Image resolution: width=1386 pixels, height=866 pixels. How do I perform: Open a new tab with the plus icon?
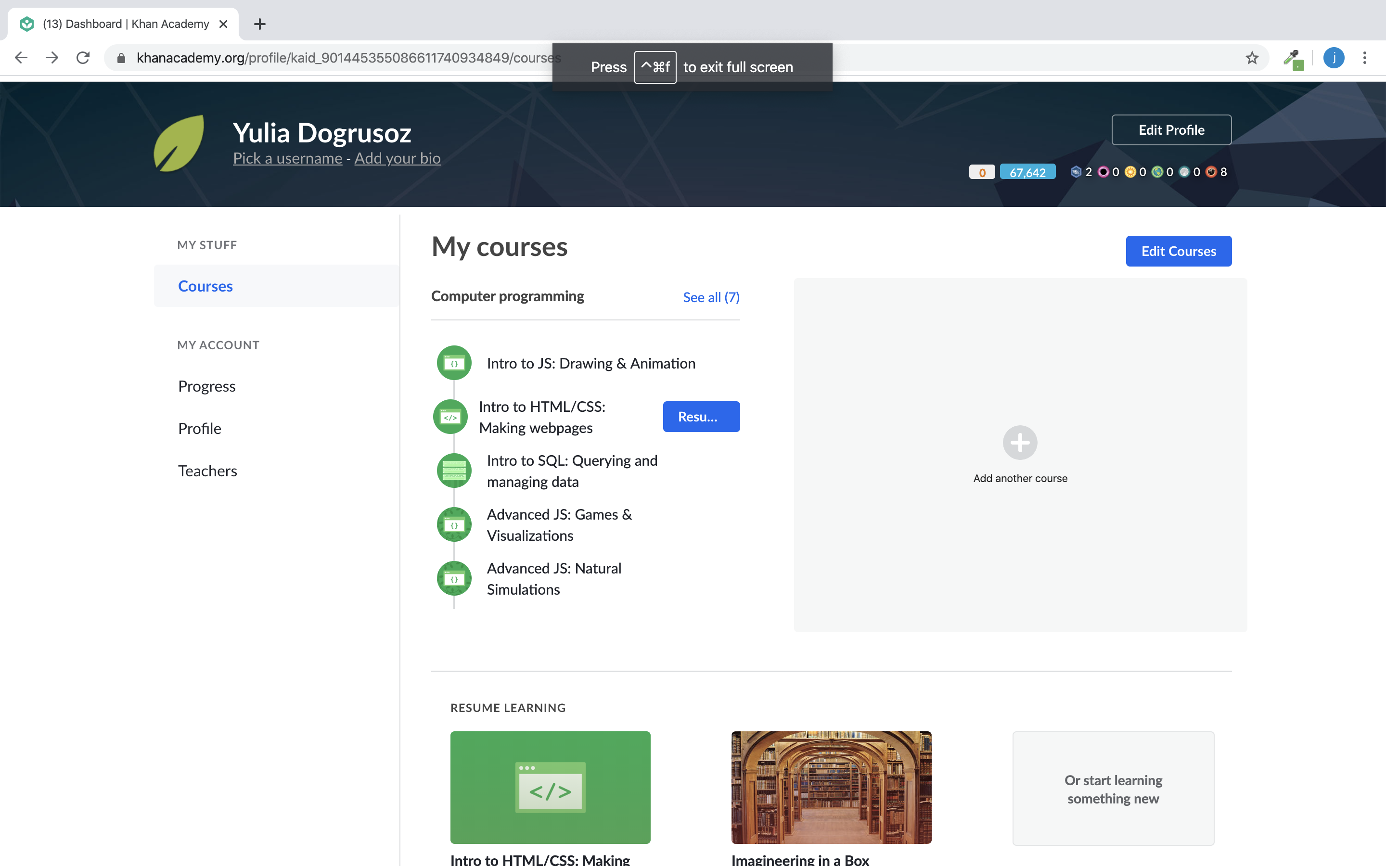click(260, 24)
